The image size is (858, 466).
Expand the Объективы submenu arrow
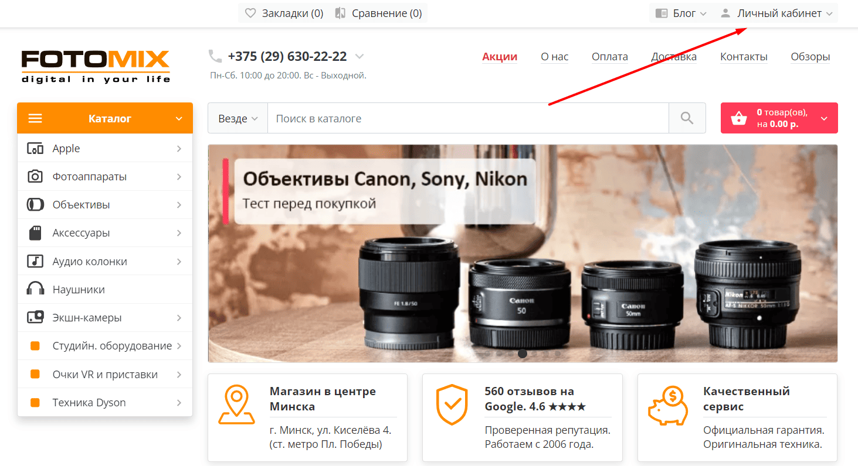(x=179, y=205)
